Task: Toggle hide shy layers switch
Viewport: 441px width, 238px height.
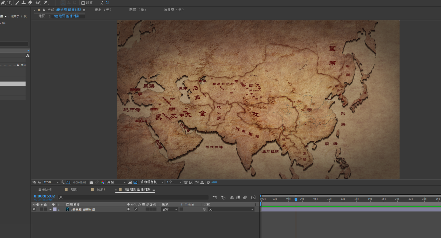Action: click(x=232, y=197)
